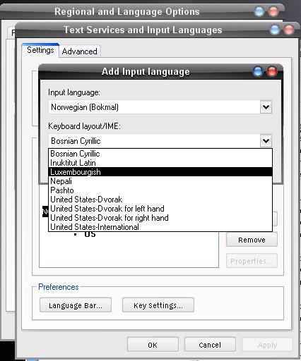Click blue help button on Regional and Language Options
The width and height of the screenshot is (301, 361).
click(259, 11)
